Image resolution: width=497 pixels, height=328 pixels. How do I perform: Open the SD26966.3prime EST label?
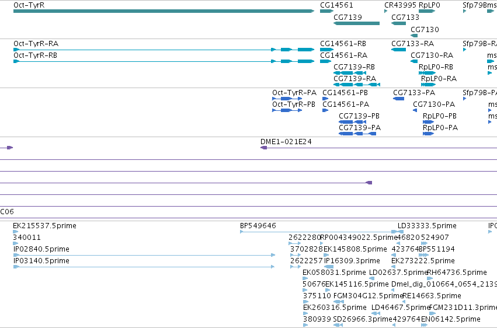[x=363, y=319]
